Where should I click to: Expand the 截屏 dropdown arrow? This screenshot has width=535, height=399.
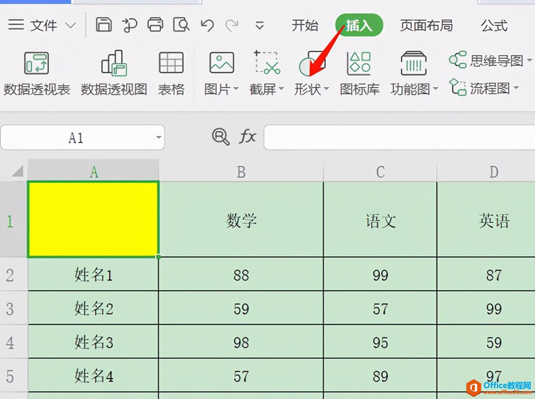[x=281, y=89]
